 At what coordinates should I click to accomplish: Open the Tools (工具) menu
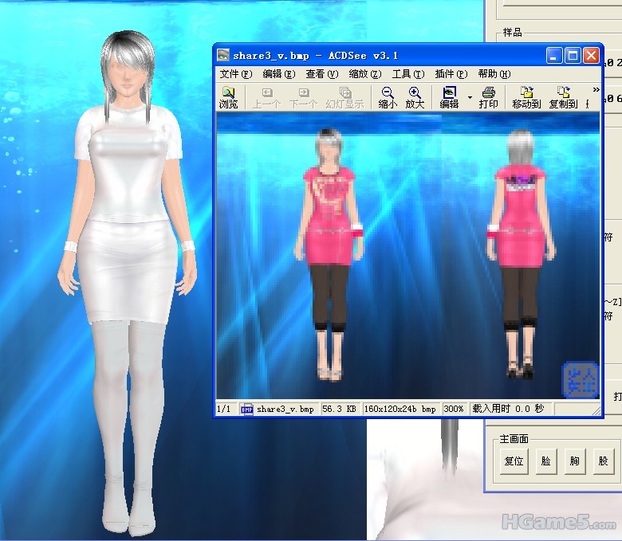pyautogui.click(x=407, y=74)
